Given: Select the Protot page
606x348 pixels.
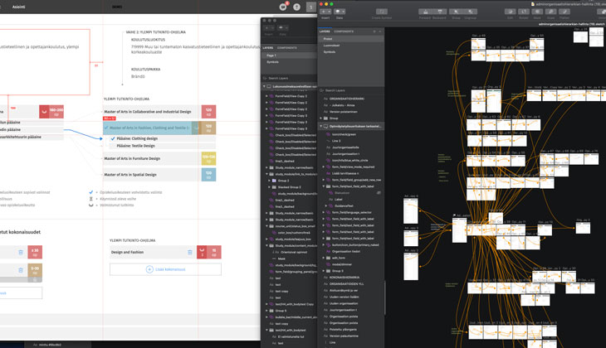Looking at the screenshot, I should point(351,39).
